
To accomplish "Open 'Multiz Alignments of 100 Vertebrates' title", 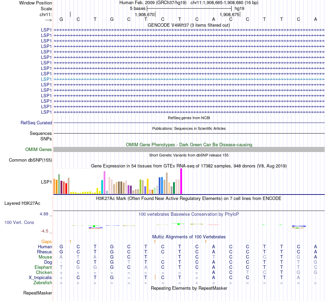I will coord(189,237).
